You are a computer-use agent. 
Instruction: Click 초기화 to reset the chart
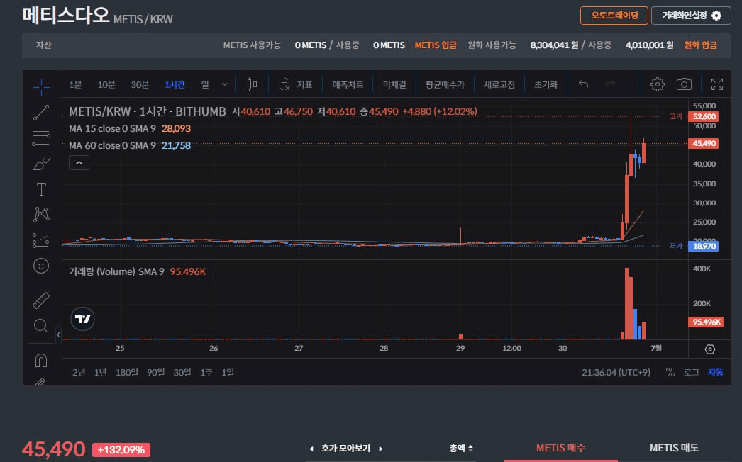tap(546, 84)
